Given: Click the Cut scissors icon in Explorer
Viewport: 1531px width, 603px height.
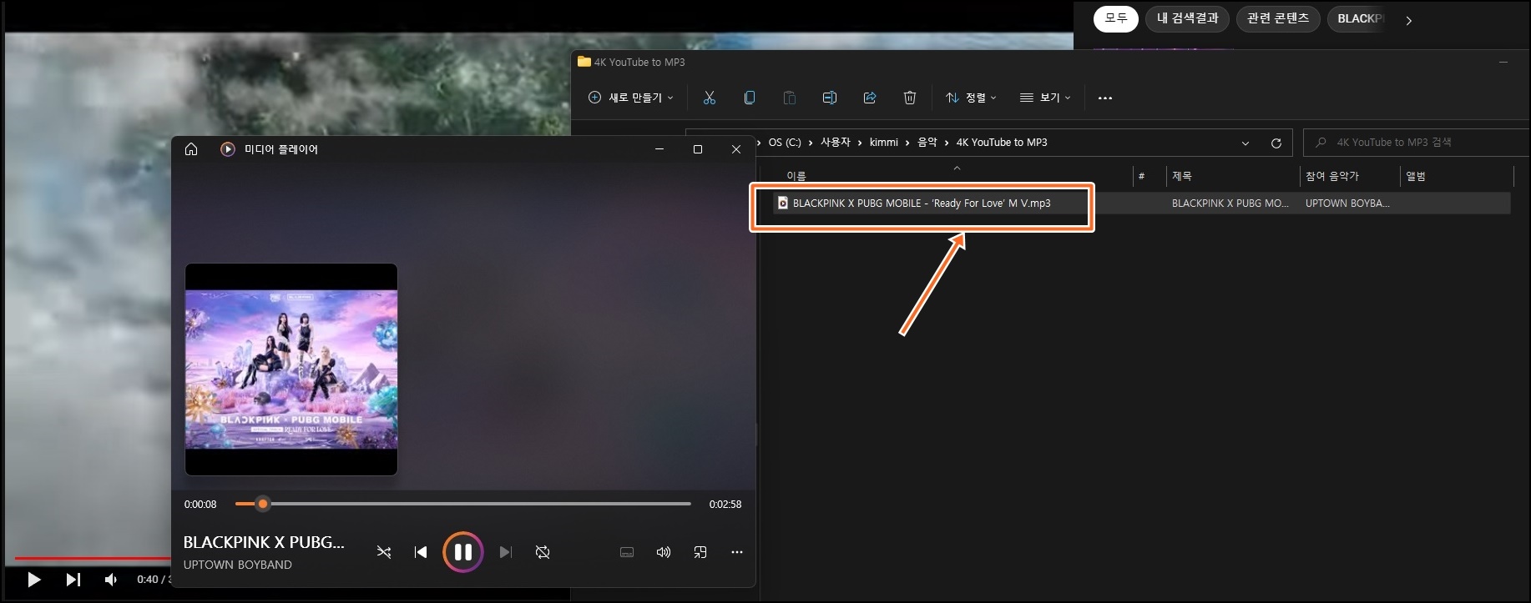Looking at the screenshot, I should pos(710,98).
